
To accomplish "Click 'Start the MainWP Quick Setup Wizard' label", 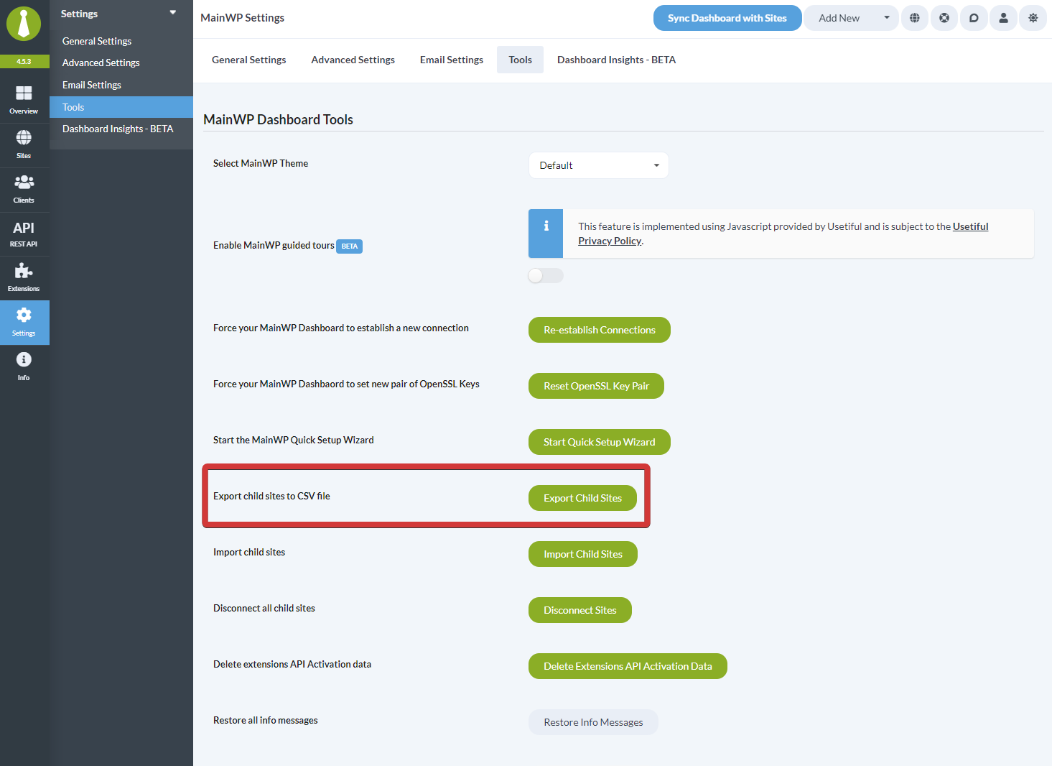I will point(294,440).
